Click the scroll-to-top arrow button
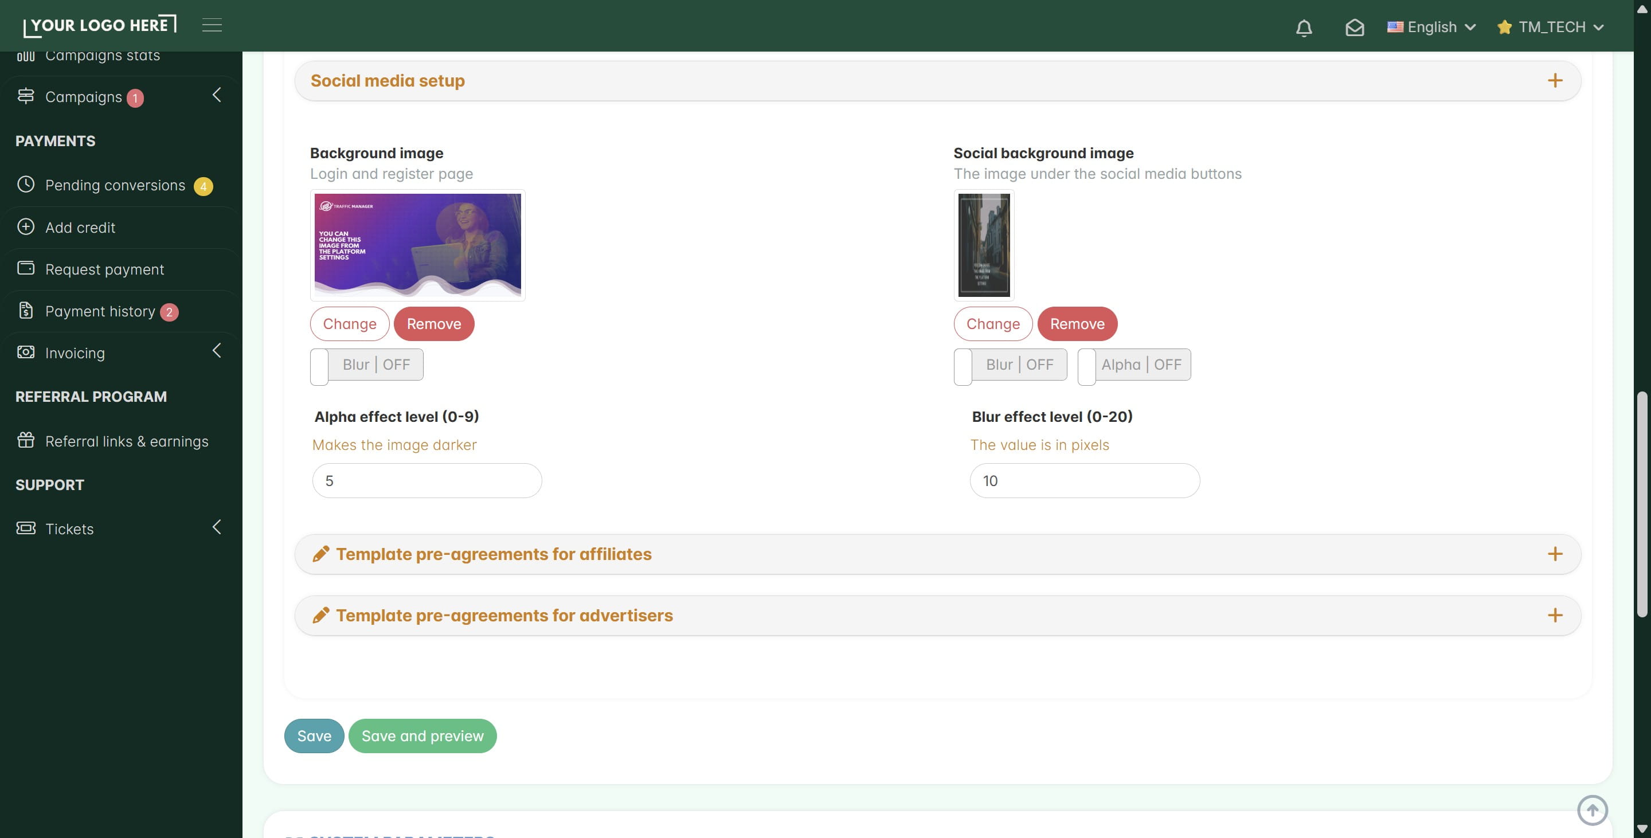Image resolution: width=1651 pixels, height=838 pixels. click(1592, 810)
